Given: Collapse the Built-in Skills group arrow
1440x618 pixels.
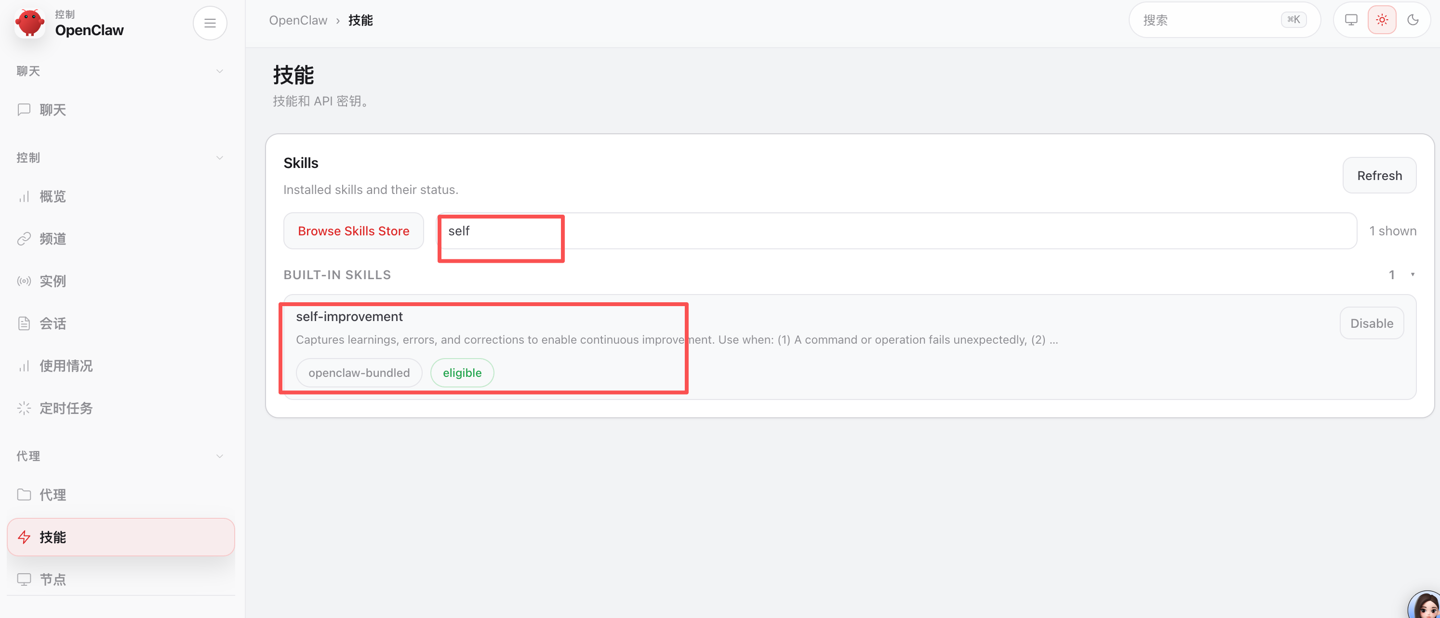Looking at the screenshot, I should pos(1412,275).
